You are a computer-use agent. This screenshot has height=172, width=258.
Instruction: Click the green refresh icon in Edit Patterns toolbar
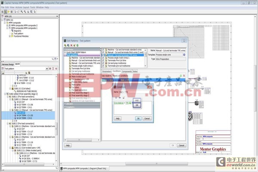77,45
